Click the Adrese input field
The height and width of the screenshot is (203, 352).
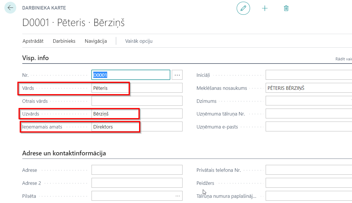pos(137,170)
